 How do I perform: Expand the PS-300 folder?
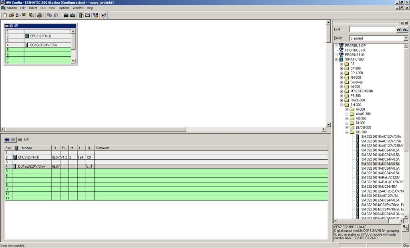[x=342, y=96]
